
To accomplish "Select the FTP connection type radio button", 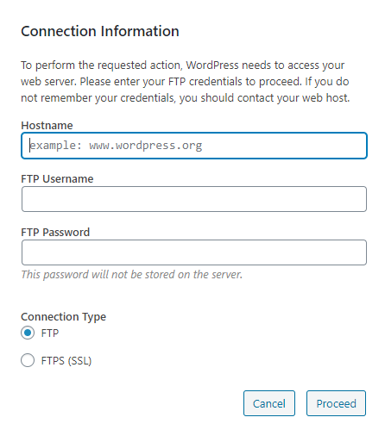I will (x=28, y=333).
